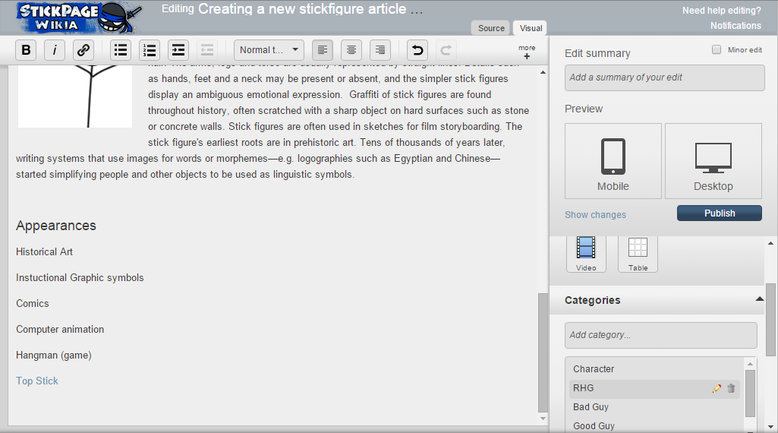The width and height of the screenshot is (778, 433).
Task: Center align the text
Action: pyautogui.click(x=351, y=50)
